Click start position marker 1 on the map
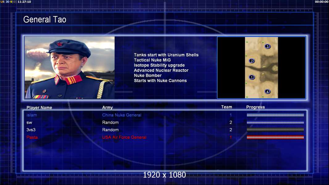Viewport: 329px width, 185px height. pos(252,77)
